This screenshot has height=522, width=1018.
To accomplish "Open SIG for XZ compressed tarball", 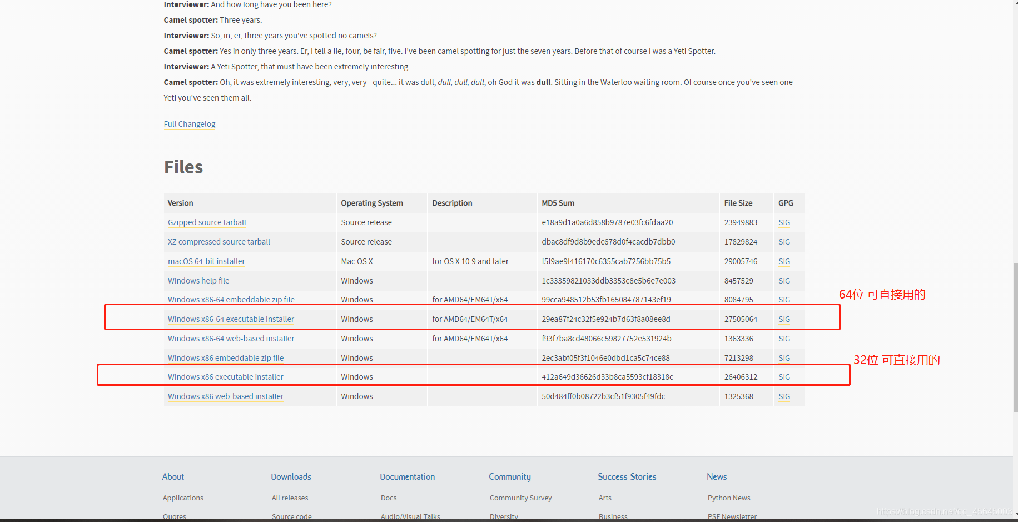I will click(x=784, y=242).
